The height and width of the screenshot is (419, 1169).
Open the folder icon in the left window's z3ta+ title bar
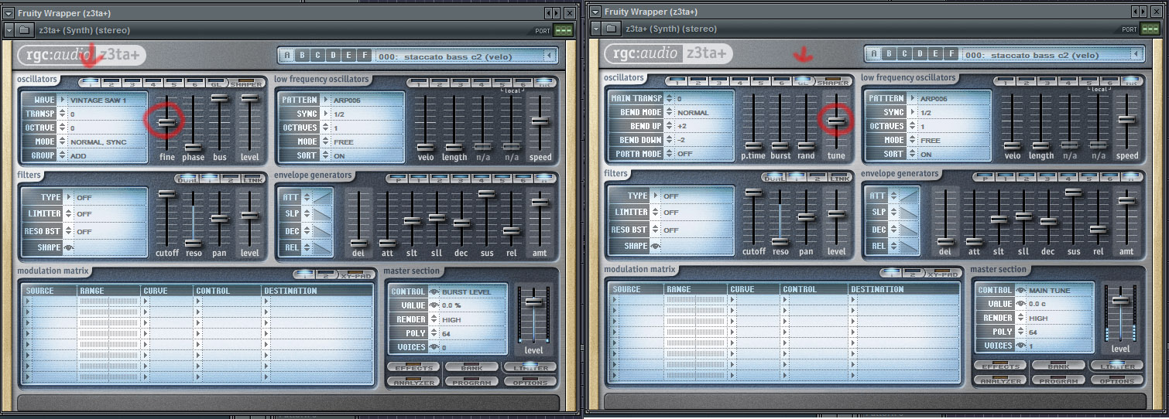click(24, 30)
